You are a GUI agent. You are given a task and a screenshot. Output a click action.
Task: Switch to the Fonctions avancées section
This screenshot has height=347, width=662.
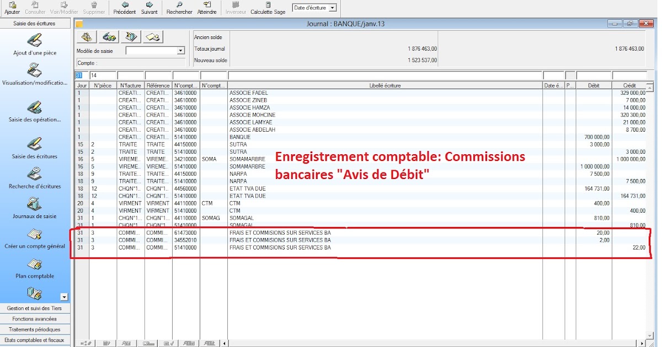click(x=35, y=318)
